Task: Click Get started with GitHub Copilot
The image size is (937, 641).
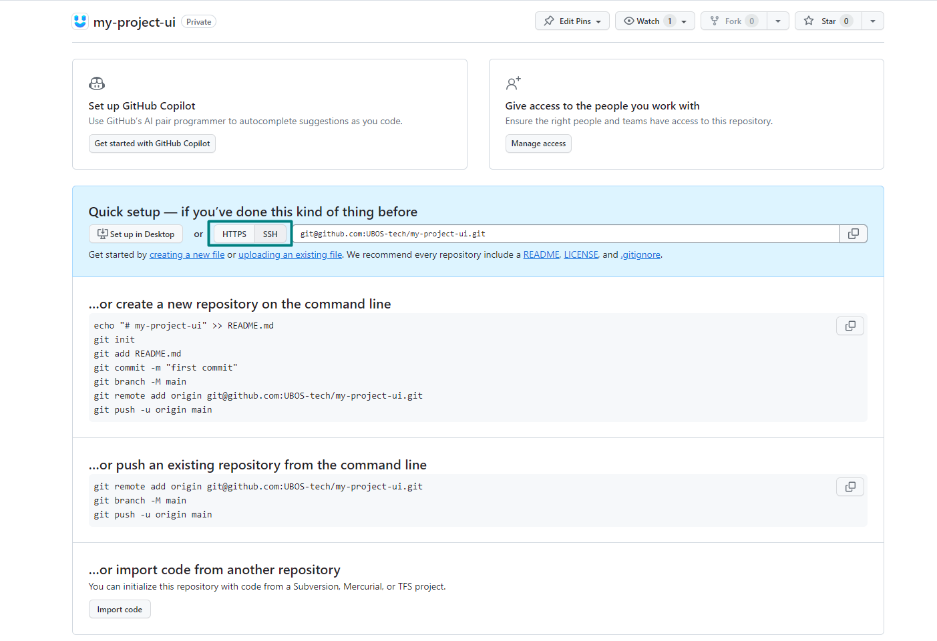Action: click(x=152, y=144)
